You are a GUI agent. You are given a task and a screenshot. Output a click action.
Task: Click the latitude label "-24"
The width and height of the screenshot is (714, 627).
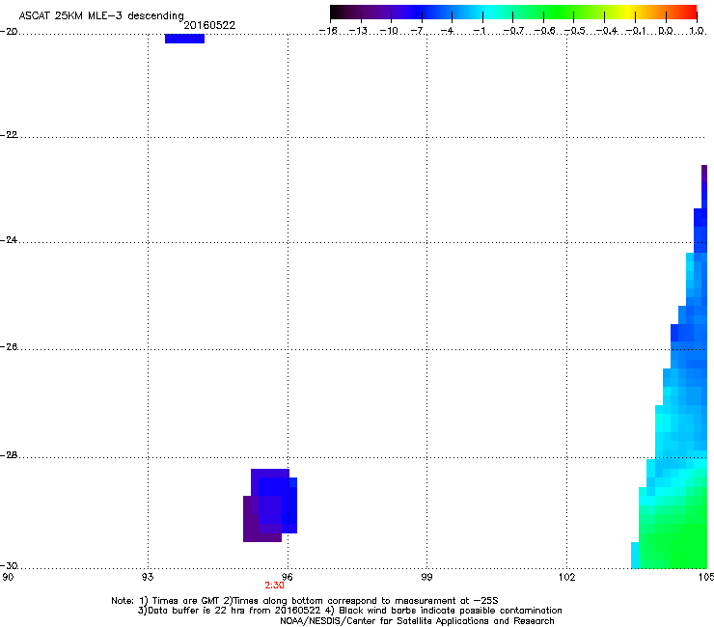(9, 239)
